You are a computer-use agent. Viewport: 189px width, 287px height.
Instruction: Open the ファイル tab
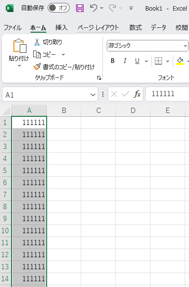tap(13, 27)
